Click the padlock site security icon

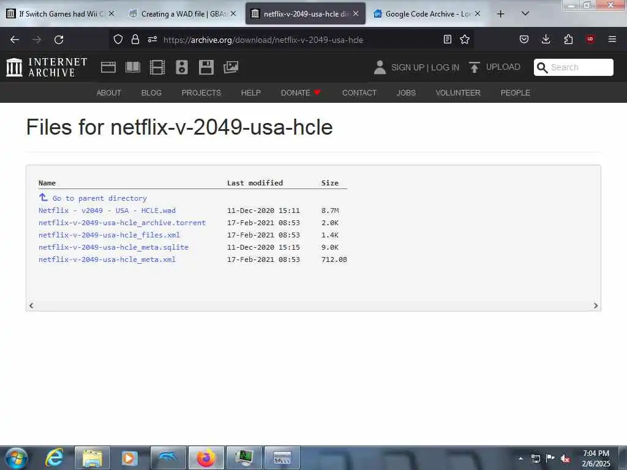(x=135, y=39)
